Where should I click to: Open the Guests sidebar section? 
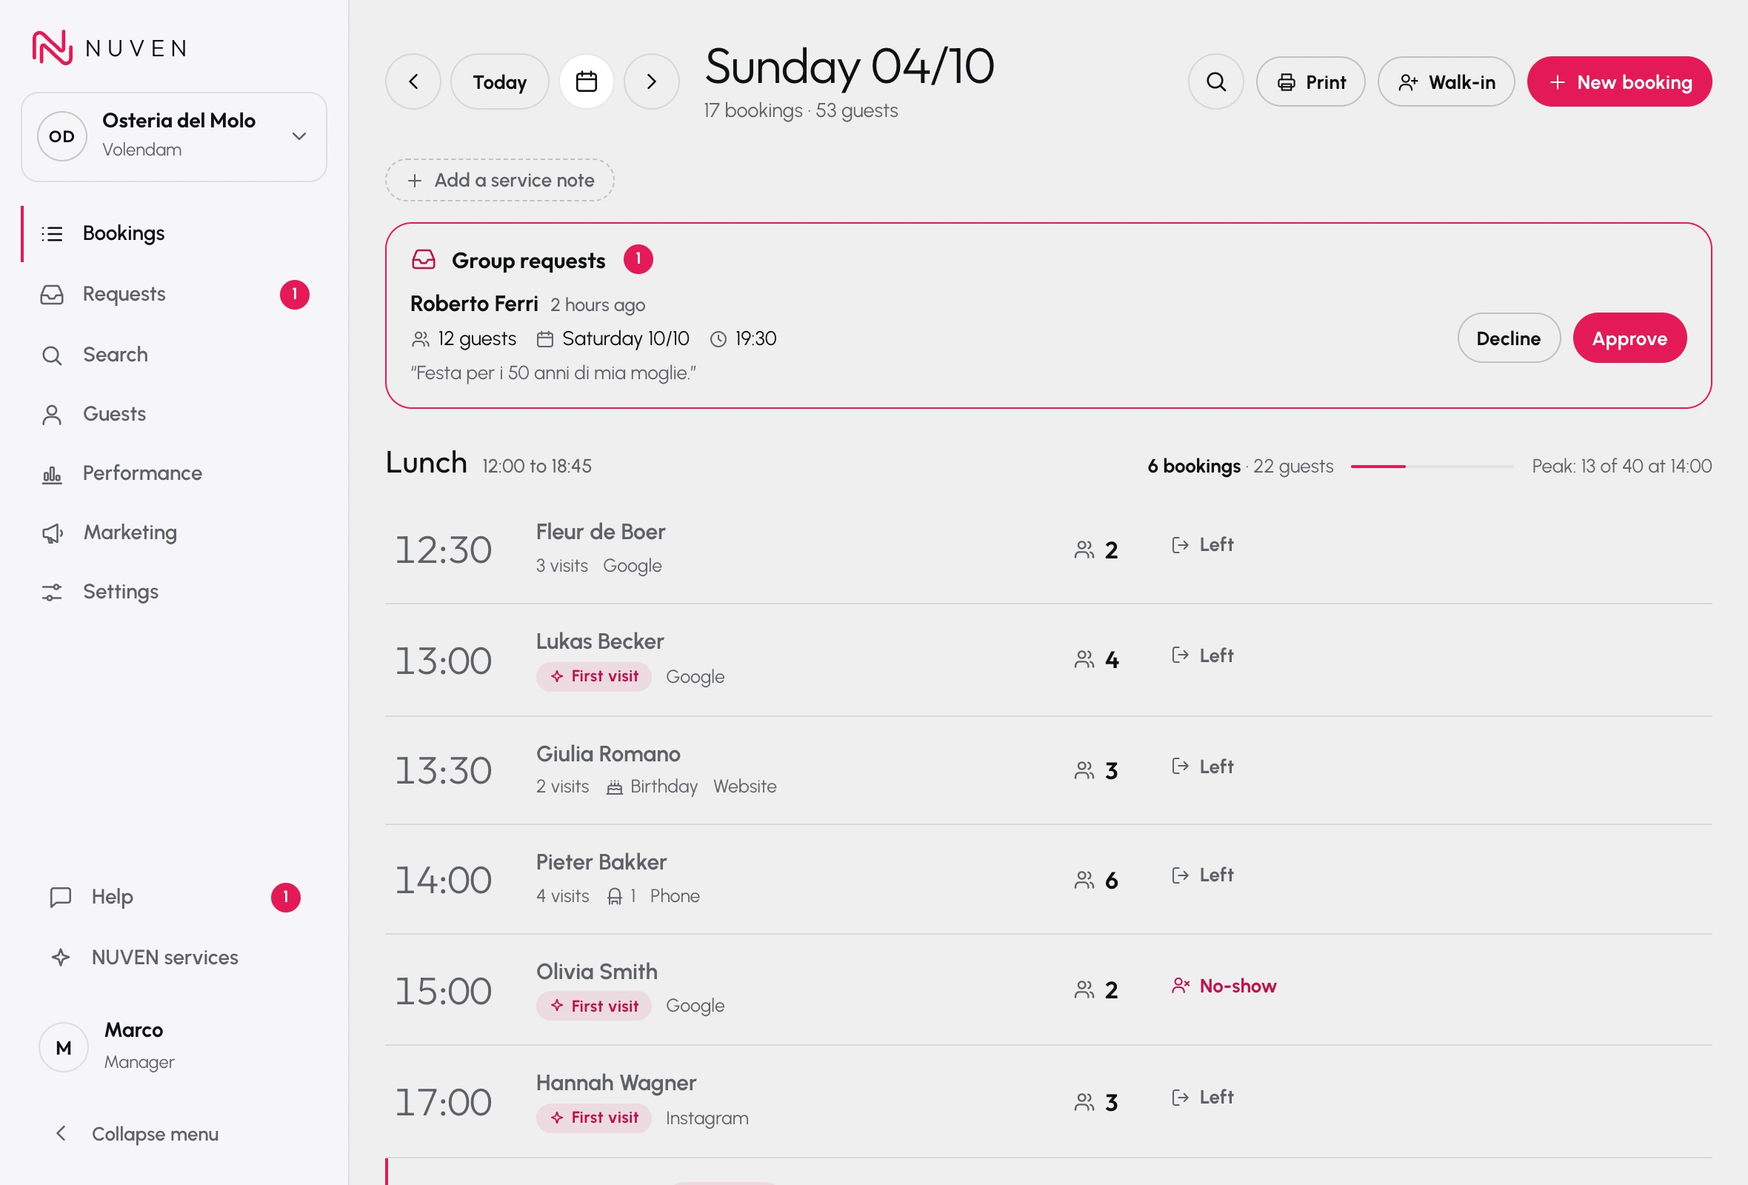pos(174,413)
